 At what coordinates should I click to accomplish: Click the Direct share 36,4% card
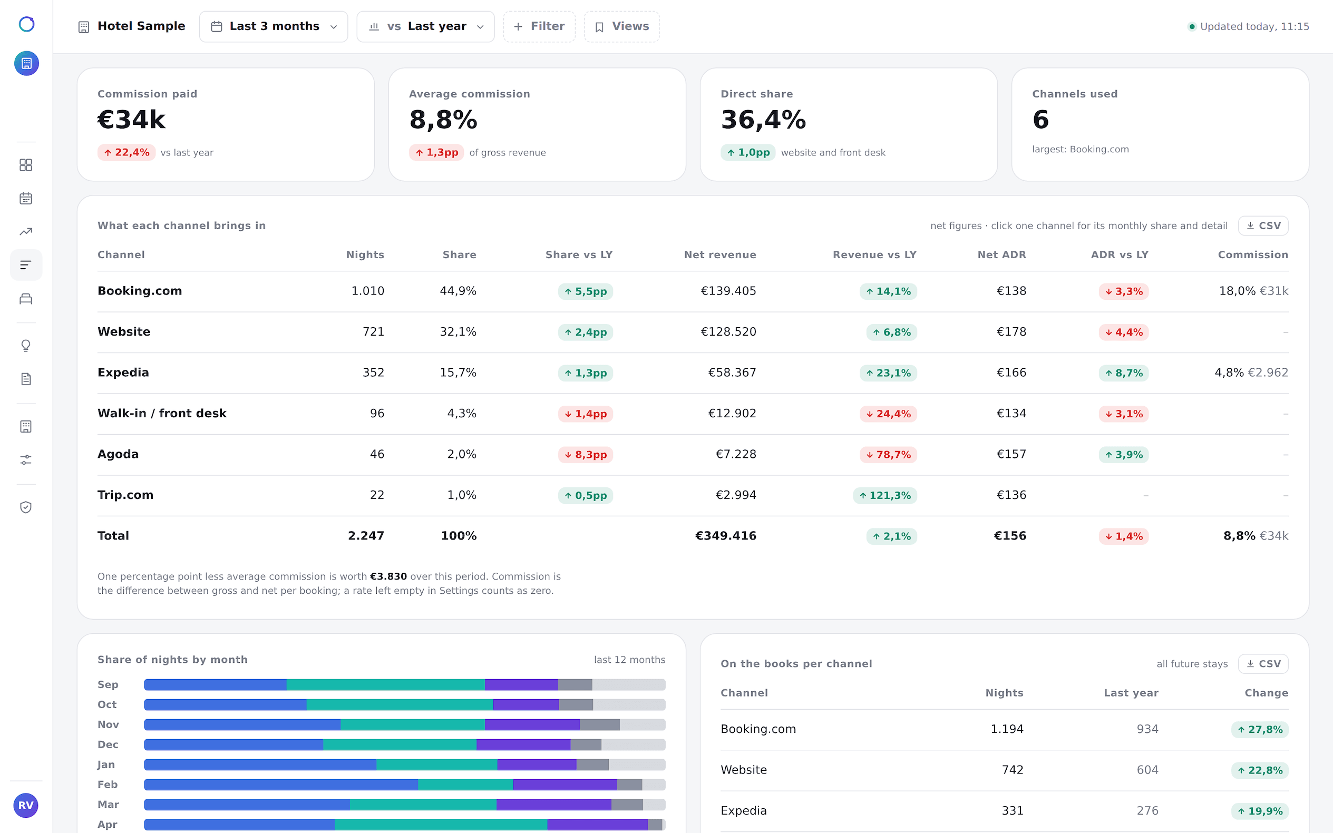(849, 124)
